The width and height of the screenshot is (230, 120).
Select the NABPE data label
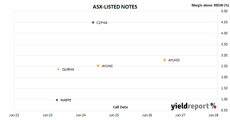[66, 100]
